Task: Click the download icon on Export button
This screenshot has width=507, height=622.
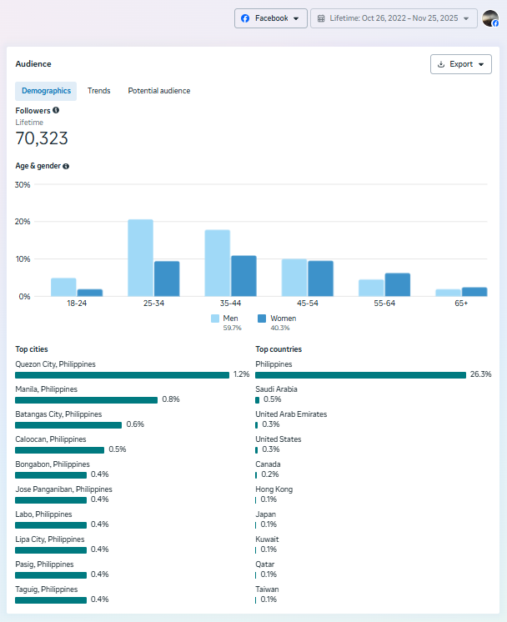Action: [x=441, y=64]
